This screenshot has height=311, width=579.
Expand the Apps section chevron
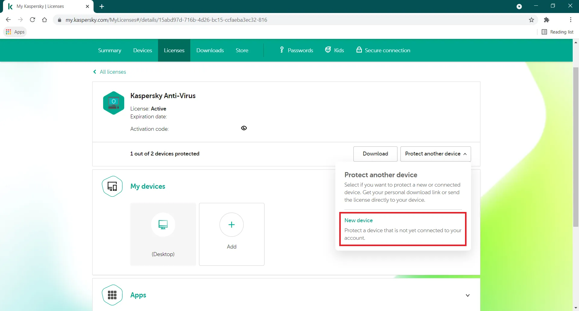(468, 295)
